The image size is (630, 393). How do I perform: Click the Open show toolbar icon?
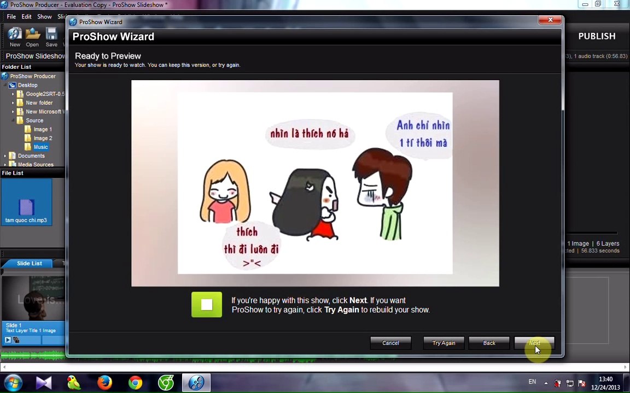[33, 37]
